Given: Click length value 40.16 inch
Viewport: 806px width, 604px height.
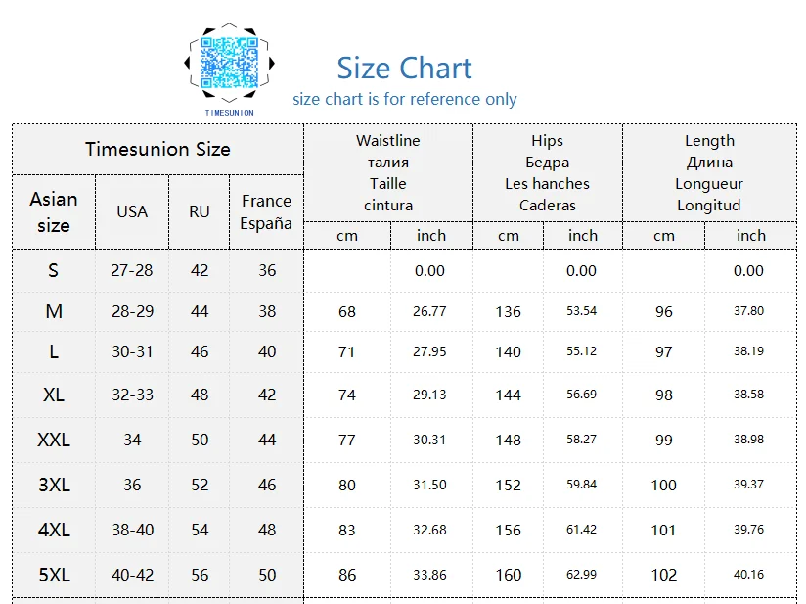Looking at the screenshot, I should point(748,575).
